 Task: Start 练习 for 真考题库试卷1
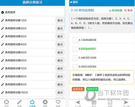[x=60, y=20]
